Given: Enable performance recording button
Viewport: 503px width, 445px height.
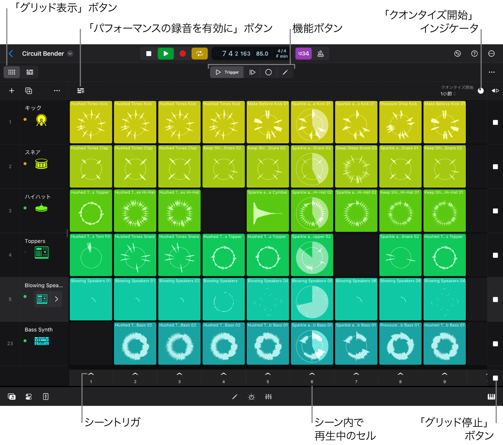Looking at the screenshot, I should tap(81, 91).
